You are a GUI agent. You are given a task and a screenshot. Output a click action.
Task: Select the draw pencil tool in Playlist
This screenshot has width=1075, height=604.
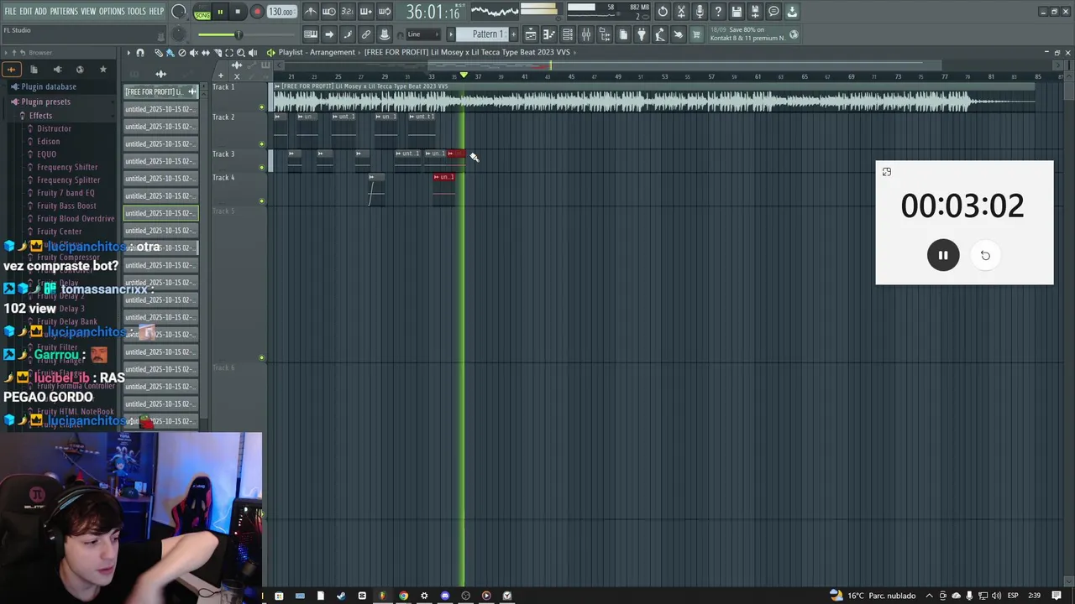tap(158, 53)
